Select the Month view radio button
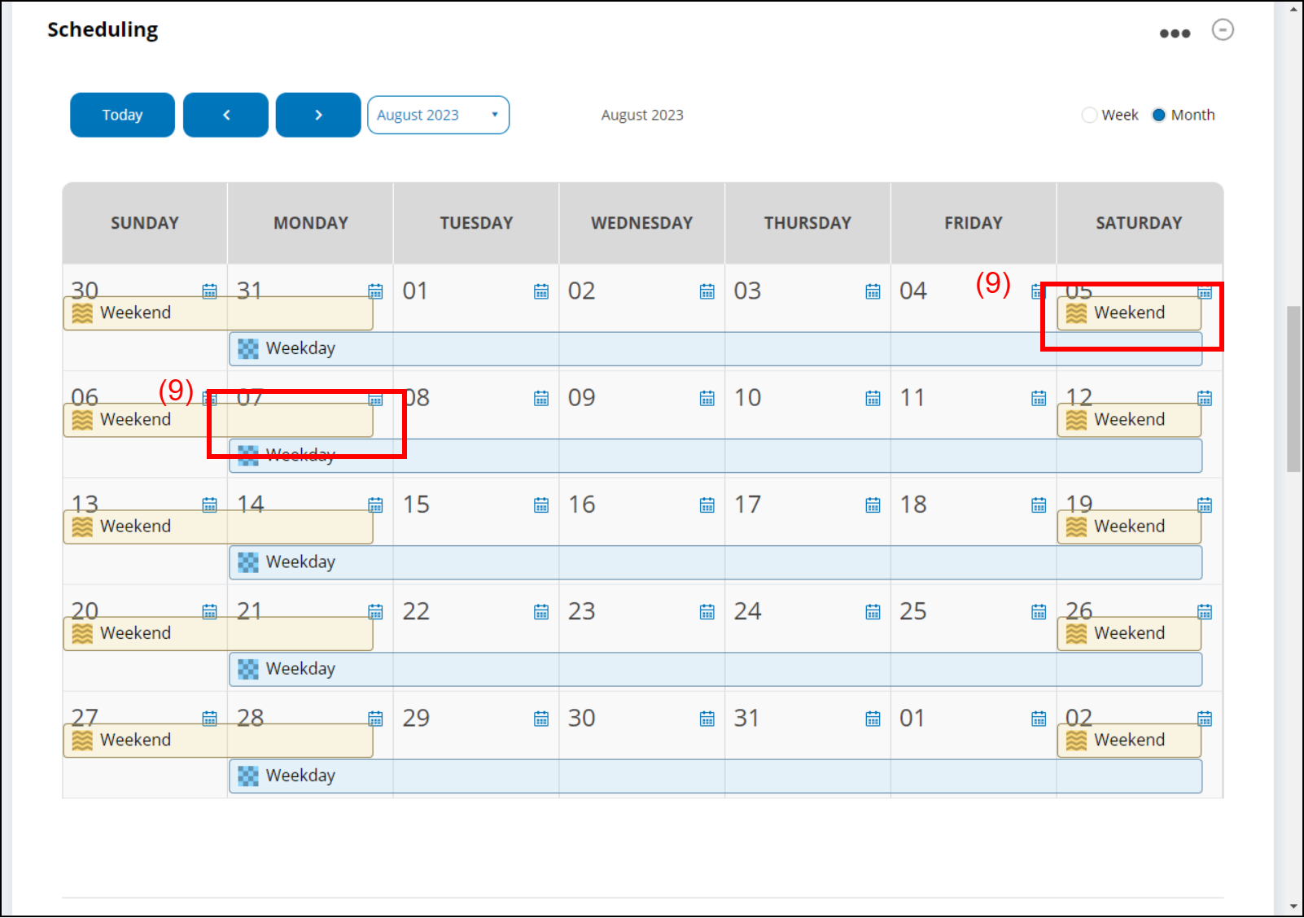The height and width of the screenshot is (918, 1304). pos(1158,115)
